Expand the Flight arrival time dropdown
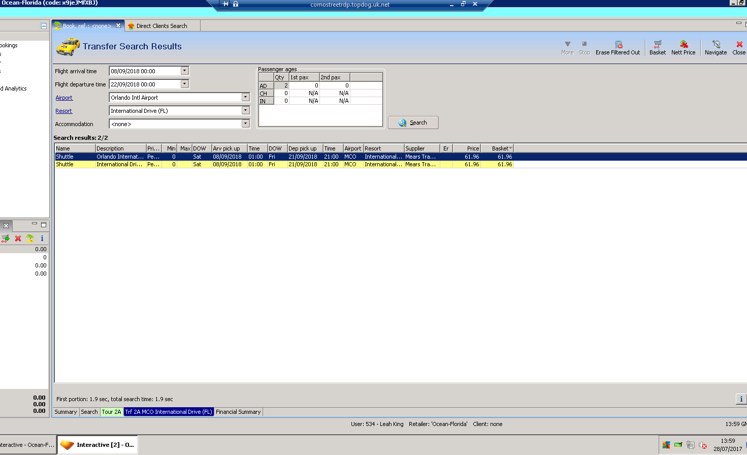The height and width of the screenshot is (455, 747). (x=185, y=71)
